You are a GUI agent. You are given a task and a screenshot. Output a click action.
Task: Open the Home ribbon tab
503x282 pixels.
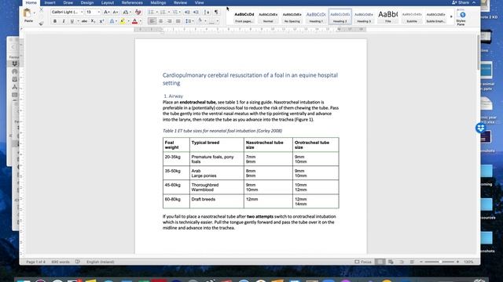tap(31, 2)
